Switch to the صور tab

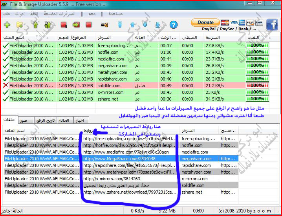coord(26,120)
